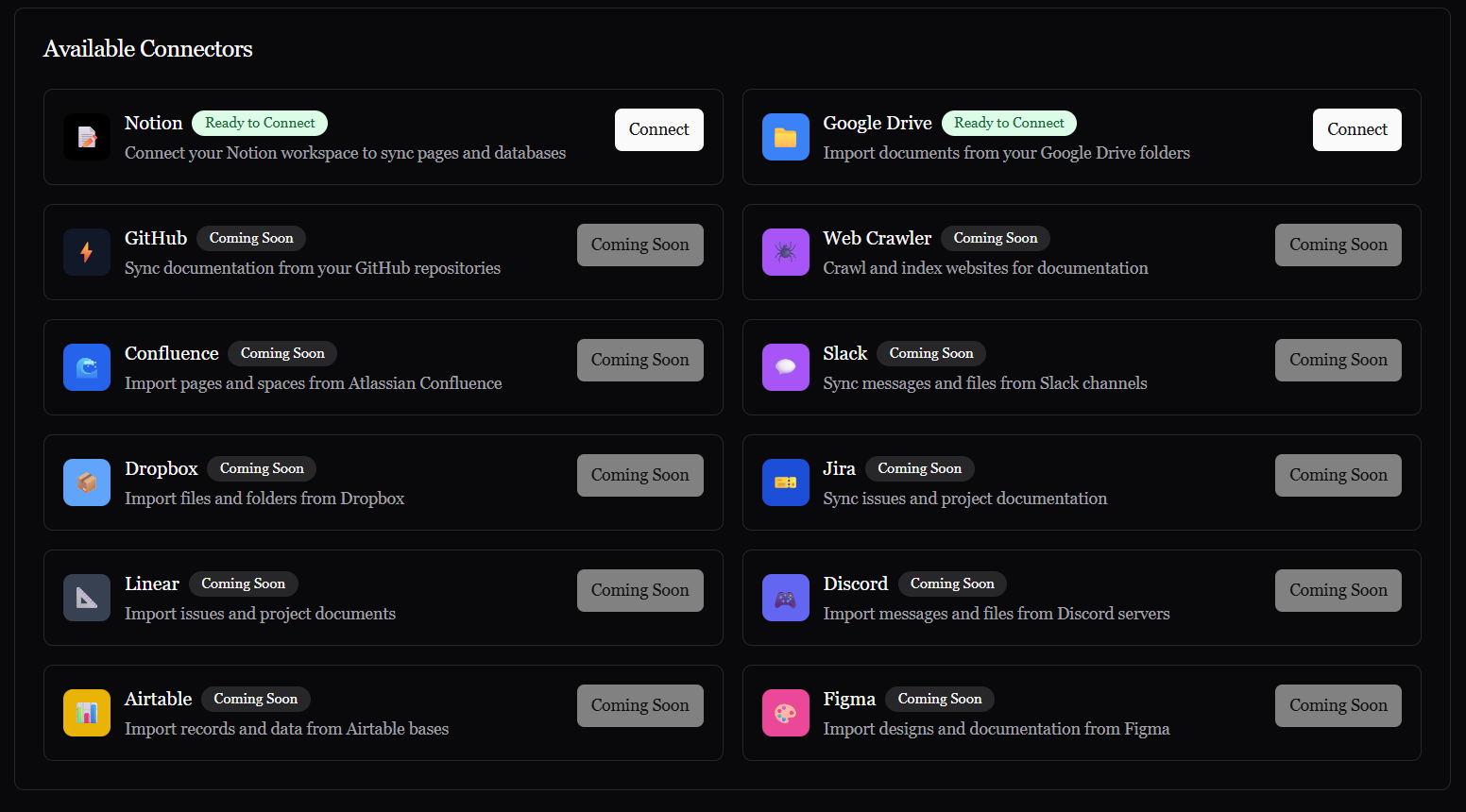Click 'Sync documentation from your GitHub repositories'

(313, 268)
